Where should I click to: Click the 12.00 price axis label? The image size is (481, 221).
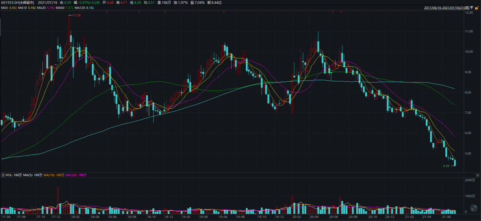point(469,12)
